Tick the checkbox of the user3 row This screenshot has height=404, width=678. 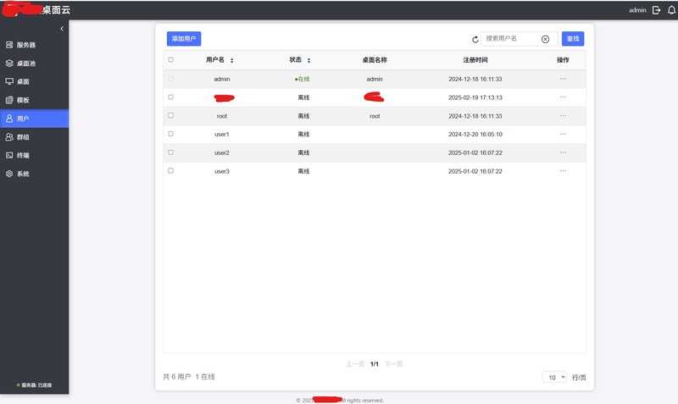coord(171,171)
